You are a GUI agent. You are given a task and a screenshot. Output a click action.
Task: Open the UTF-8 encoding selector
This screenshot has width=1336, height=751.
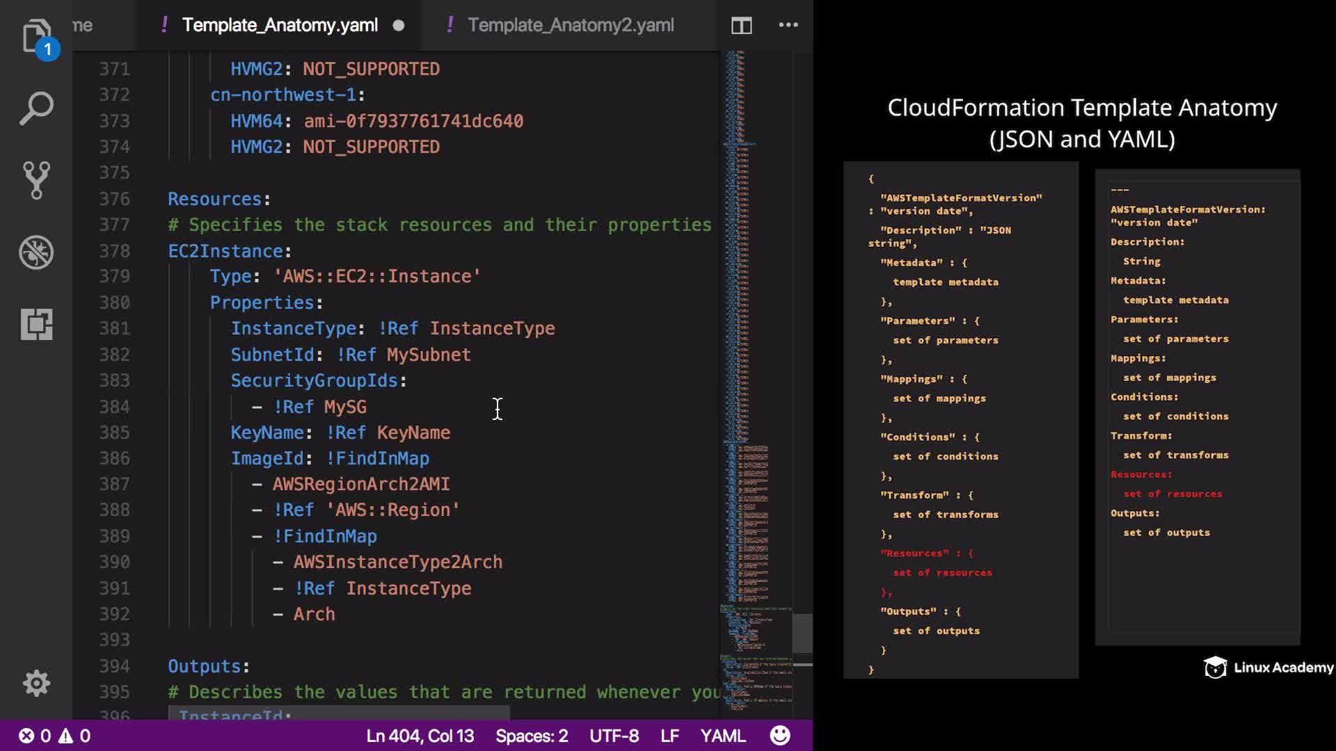(x=614, y=736)
